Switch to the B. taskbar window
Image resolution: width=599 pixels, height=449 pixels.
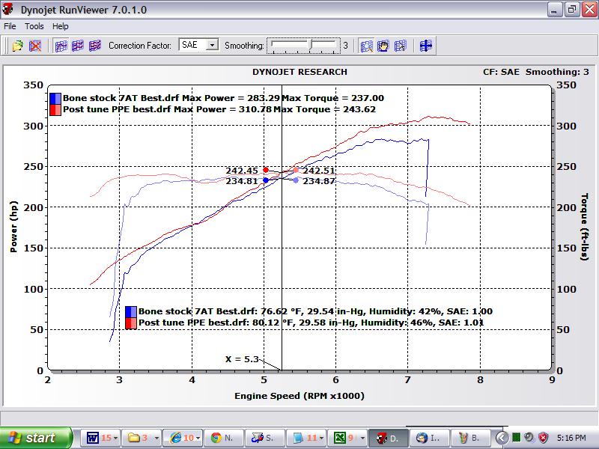point(470,438)
